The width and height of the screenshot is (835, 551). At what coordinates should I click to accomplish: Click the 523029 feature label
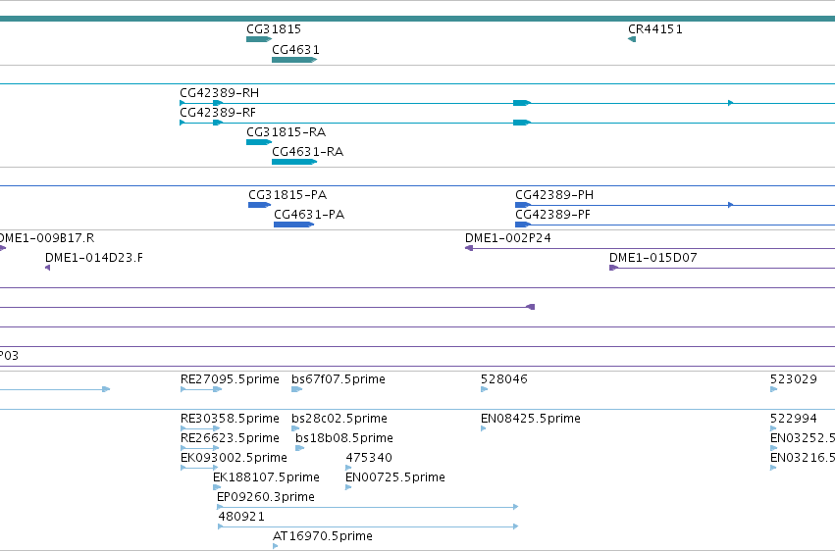pyautogui.click(x=794, y=379)
